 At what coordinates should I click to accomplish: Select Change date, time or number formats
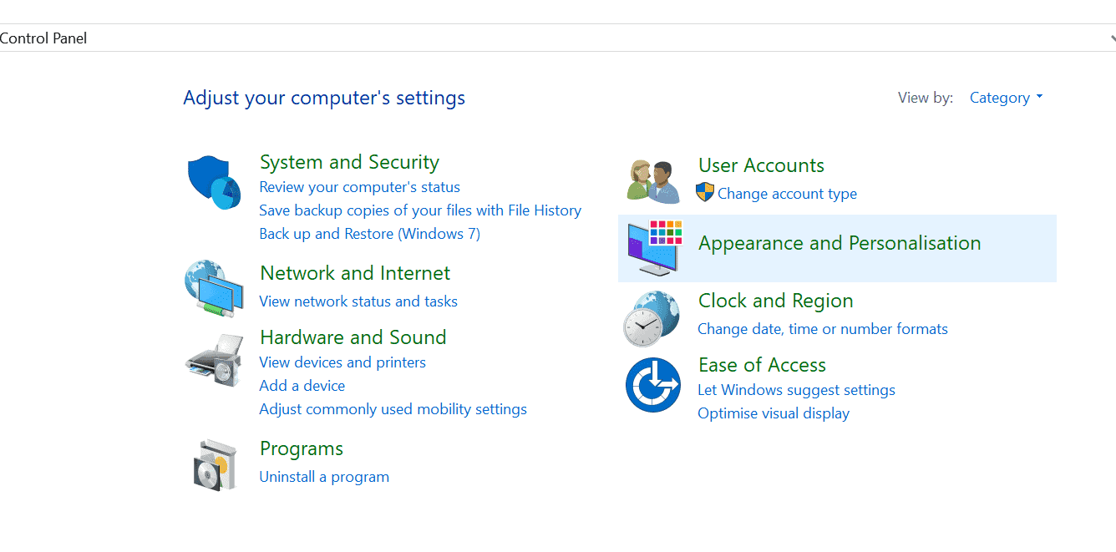pyautogui.click(x=823, y=329)
